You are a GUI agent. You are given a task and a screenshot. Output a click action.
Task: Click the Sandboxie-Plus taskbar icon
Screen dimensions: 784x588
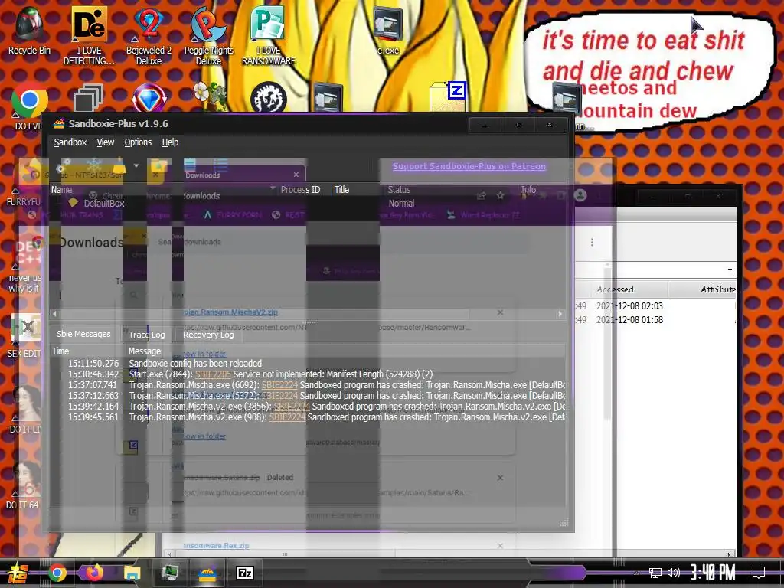(x=207, y=573)
